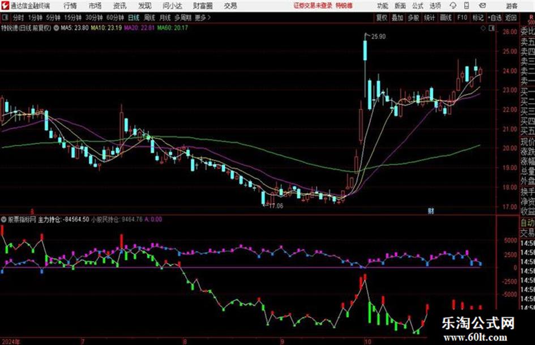Click the mobile phone icon
The image size is (535, 345).
tap(466, 6)
